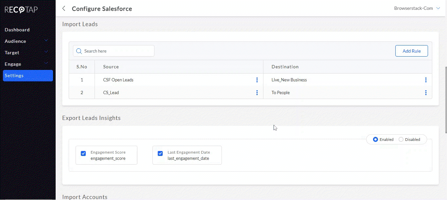Open the Audience sidebar item
447x200 pixels.
click(x=15, y=41)
